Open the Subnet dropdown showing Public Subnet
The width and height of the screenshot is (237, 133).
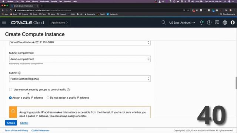(80, 79)
